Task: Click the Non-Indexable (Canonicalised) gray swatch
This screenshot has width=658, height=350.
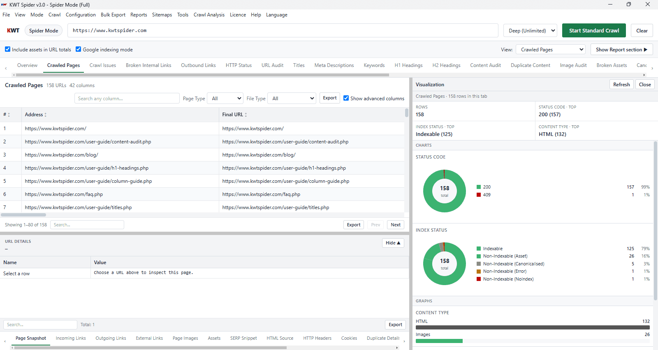Action: tap(479, 264)
